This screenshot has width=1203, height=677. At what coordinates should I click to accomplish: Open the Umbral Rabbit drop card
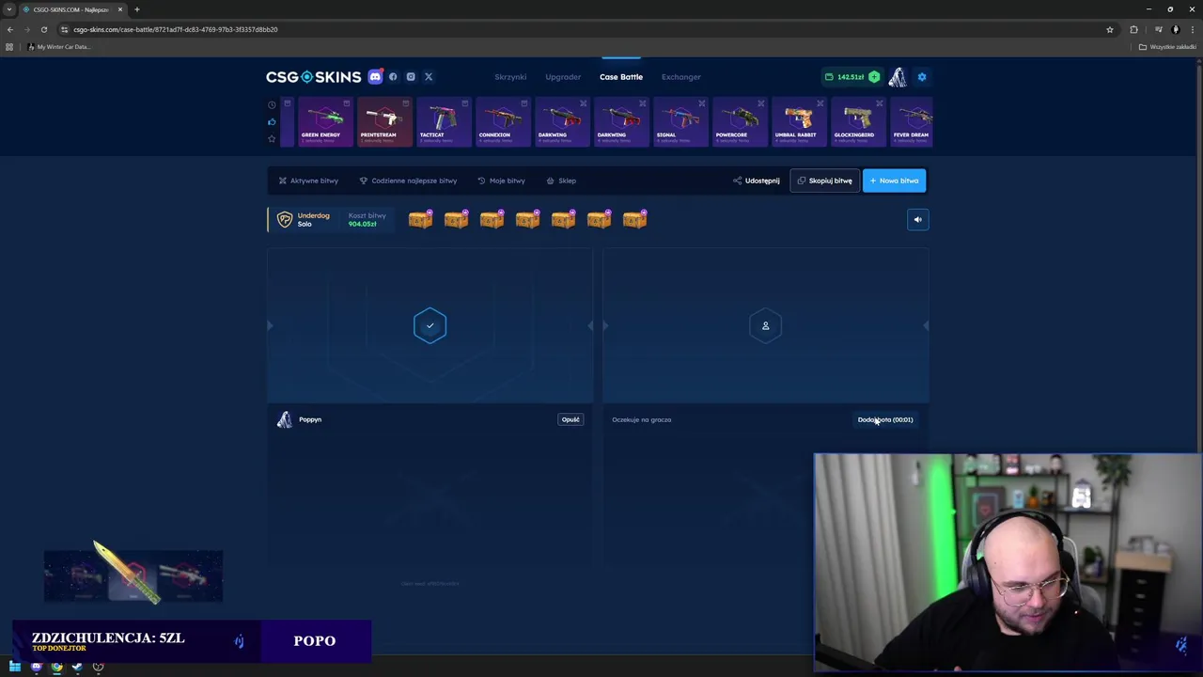pos(798,122)
